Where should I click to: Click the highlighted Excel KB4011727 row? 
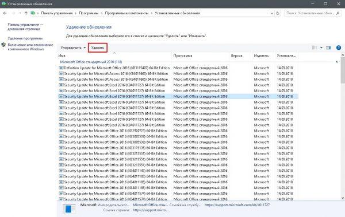[x=178, y=96]
